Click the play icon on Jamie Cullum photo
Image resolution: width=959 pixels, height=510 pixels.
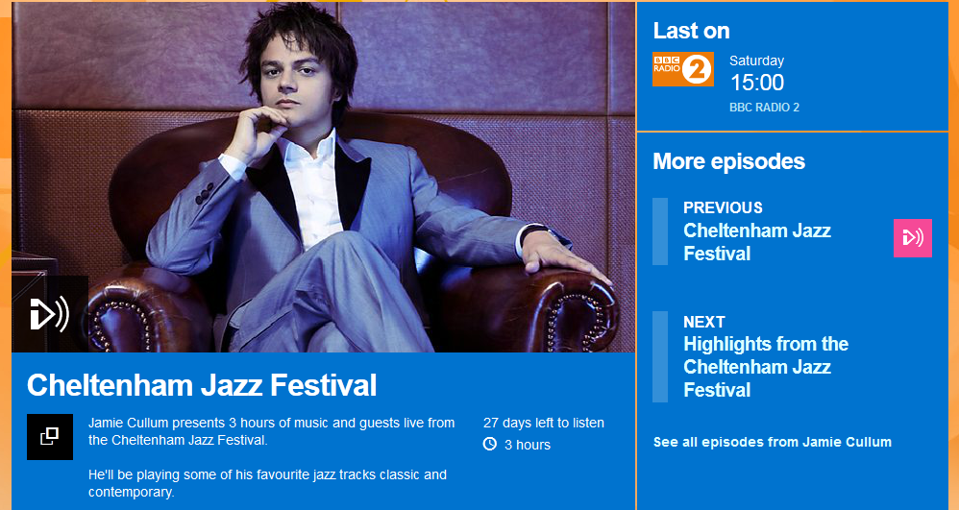pyautogui.click(x=49, y=314)
